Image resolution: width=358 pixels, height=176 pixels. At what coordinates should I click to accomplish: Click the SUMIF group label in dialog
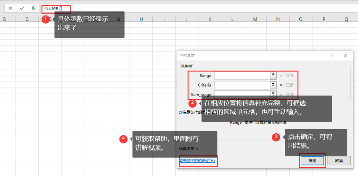coord(187,66)
